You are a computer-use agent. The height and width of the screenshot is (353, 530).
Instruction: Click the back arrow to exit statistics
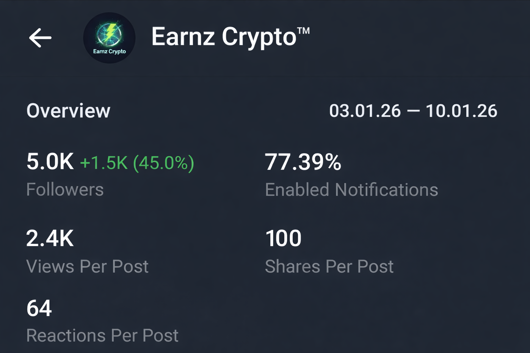40,38
